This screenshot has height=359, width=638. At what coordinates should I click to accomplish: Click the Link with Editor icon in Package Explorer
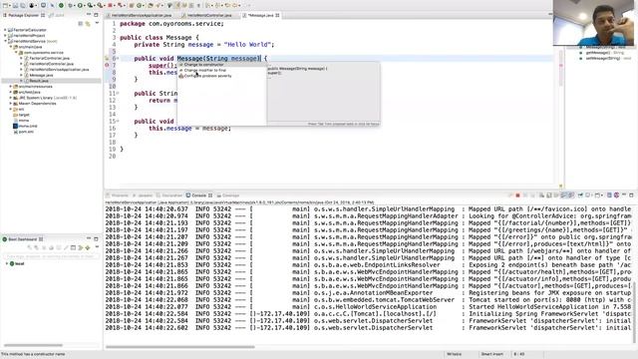(x=88, y=24)
